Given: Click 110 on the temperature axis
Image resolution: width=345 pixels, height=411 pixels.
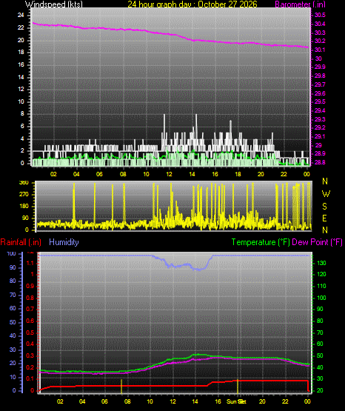Looking at the screenshot, I should (321, 286).
